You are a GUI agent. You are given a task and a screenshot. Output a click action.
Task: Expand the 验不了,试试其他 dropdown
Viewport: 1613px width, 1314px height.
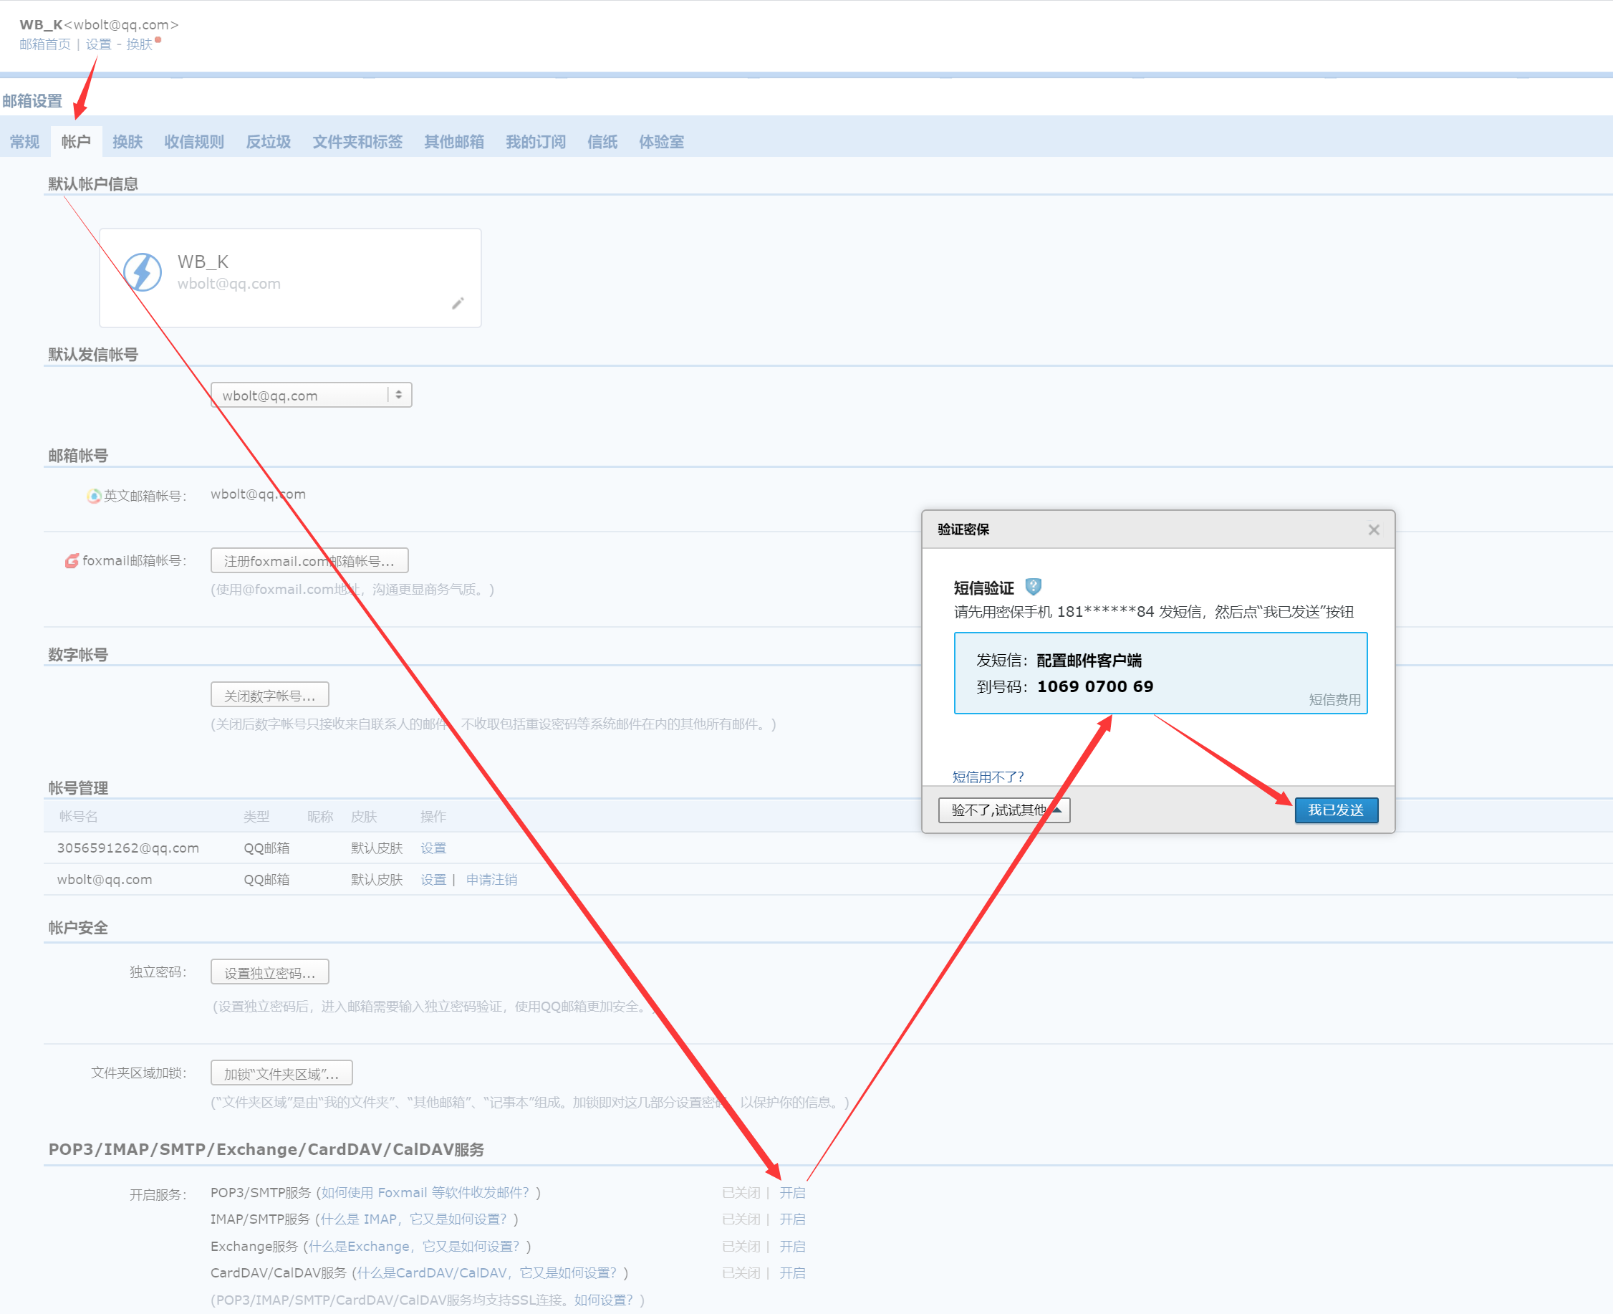1003,810
